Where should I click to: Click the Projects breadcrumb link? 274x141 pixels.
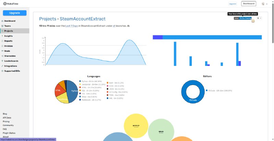pyautogui.click(x=47, y=19)
